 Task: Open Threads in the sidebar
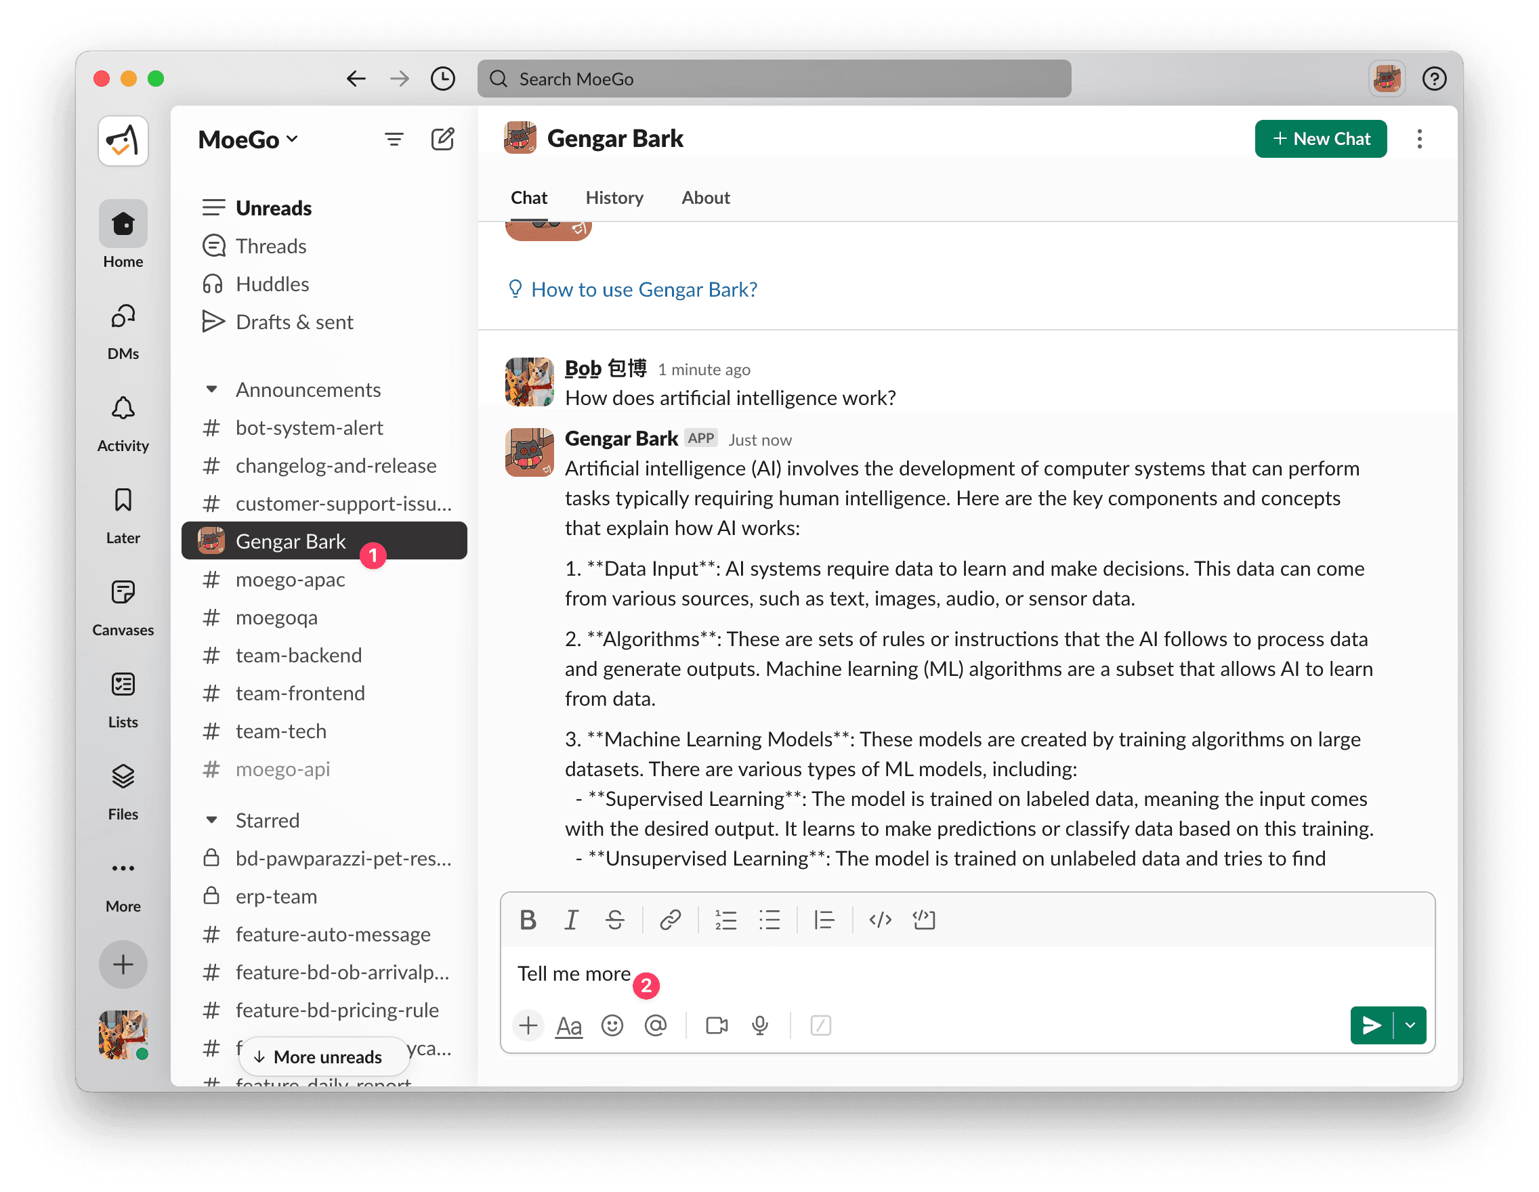point(324,246)
